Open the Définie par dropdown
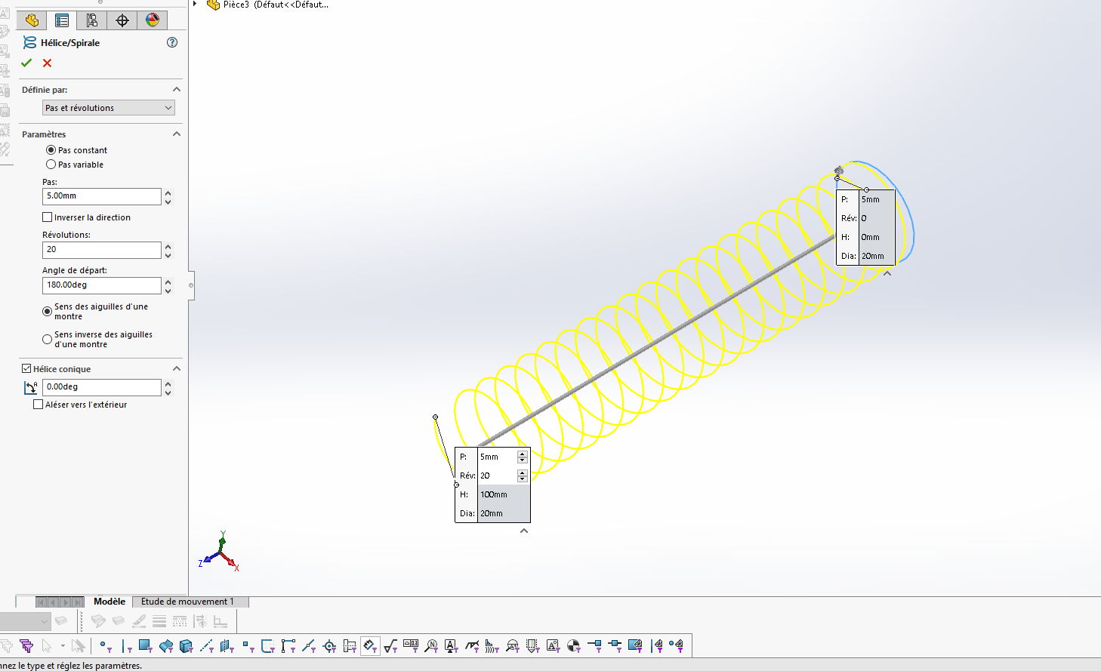Viewport: 1101px width, 671px height. coord(108,108)
